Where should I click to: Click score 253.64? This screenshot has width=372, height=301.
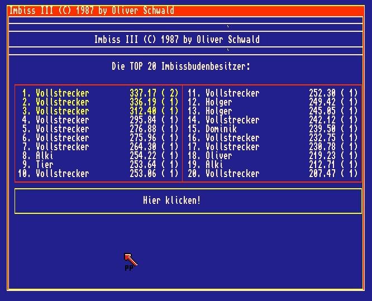(143, 165)
